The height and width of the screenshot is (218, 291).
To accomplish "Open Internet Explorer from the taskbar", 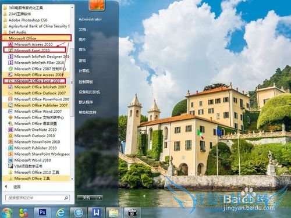I will pyautogui.click(x=61, y=213).
